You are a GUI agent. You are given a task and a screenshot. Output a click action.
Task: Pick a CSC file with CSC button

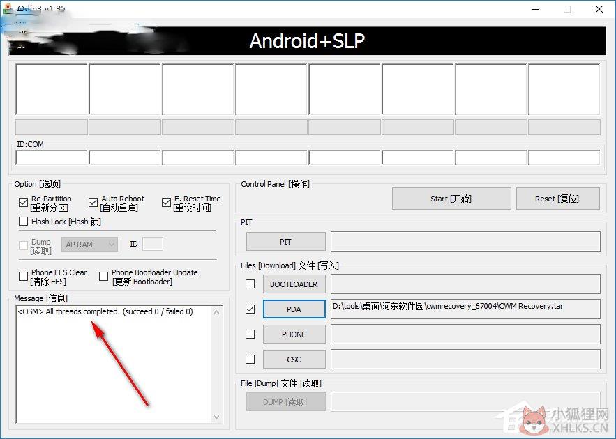coord(294,360)
